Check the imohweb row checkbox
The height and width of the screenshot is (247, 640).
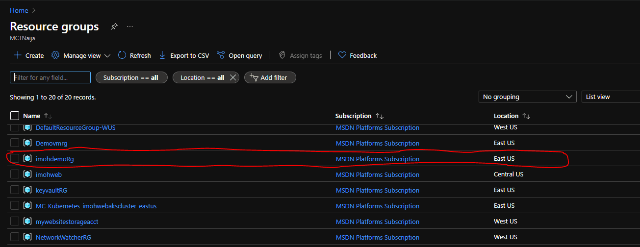(15, 174)
